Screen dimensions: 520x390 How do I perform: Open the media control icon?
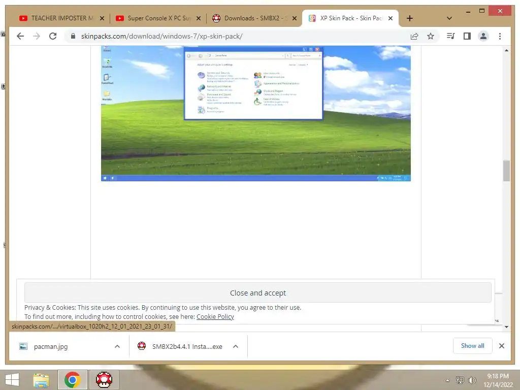click(x=451, y=36)
